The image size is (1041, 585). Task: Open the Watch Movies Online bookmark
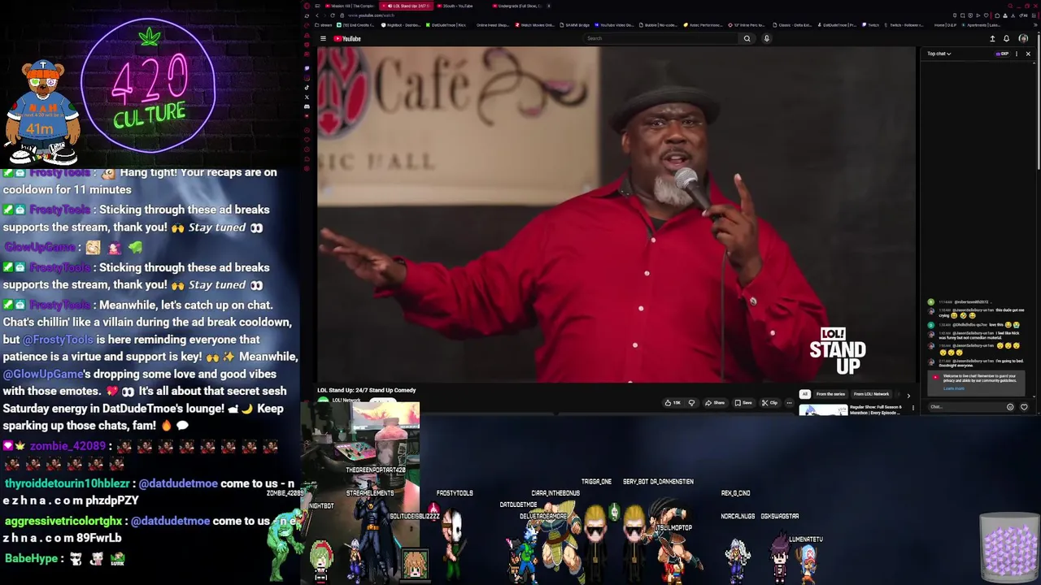(534, 25)
